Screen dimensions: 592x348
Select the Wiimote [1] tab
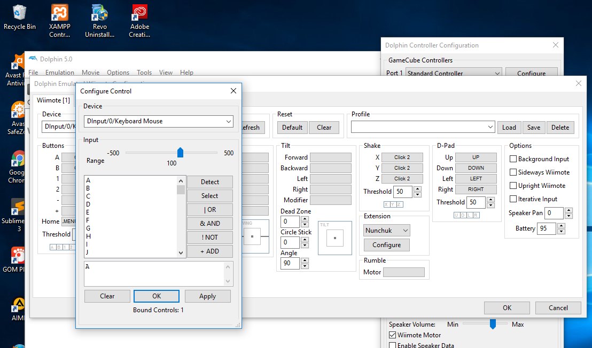point(53,100)
